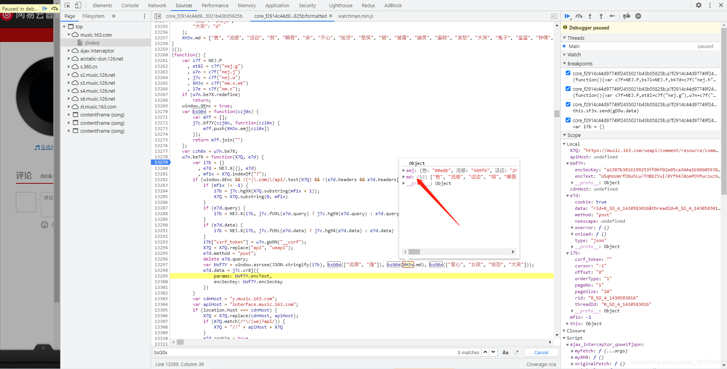Click the emoji smiley icon on page
Viewport: 727px width, 369px height.
(44, 225)
